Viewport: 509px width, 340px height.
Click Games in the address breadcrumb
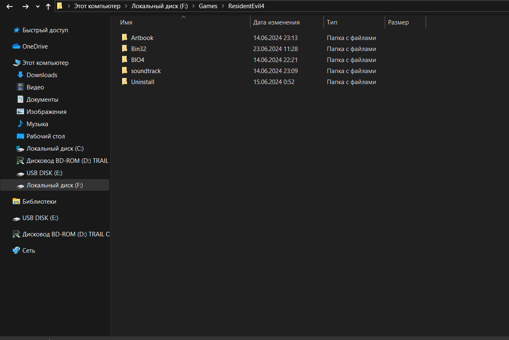tap(208, 6)
